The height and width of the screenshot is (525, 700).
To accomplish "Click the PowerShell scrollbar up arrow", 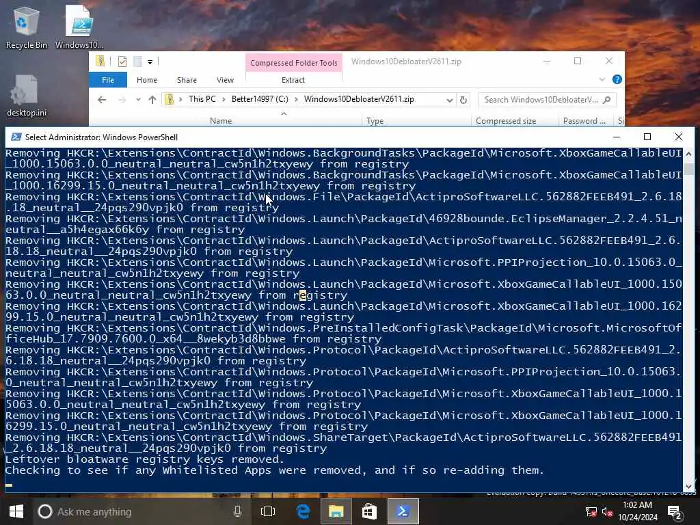I will point(688,154).
